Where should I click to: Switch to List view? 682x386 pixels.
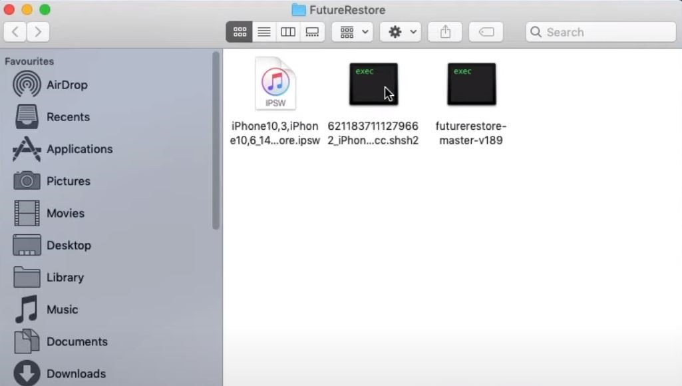pos(263,31)
